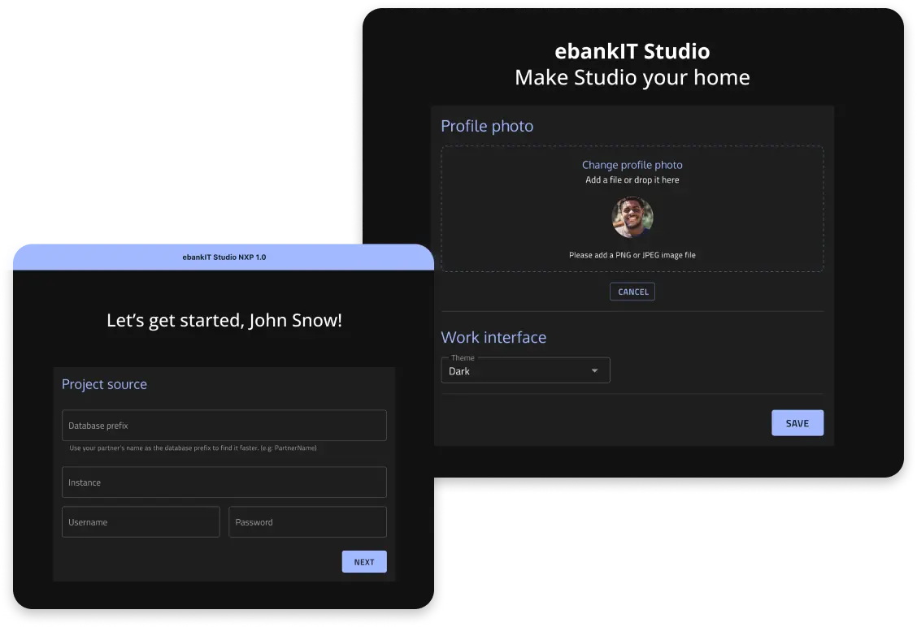Open the Theme dropdown showing Dark
Screen dimensions: 917x627
[x=525, y=370]
